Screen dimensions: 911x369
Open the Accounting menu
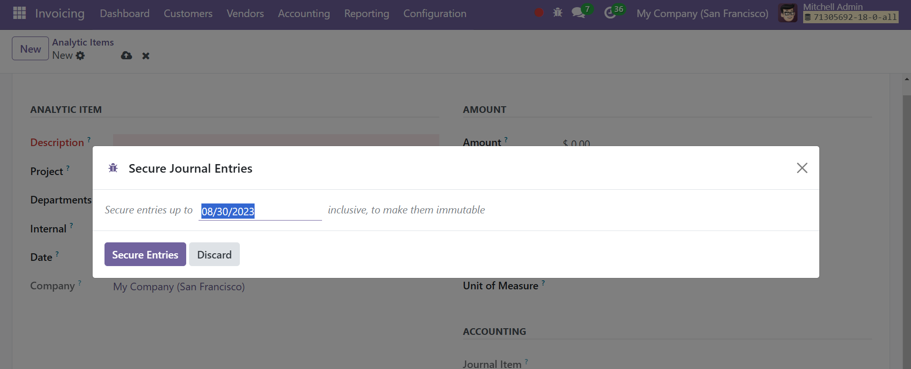coord(304,14)
